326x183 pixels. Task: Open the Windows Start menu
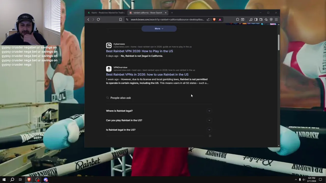click(4, 180)
